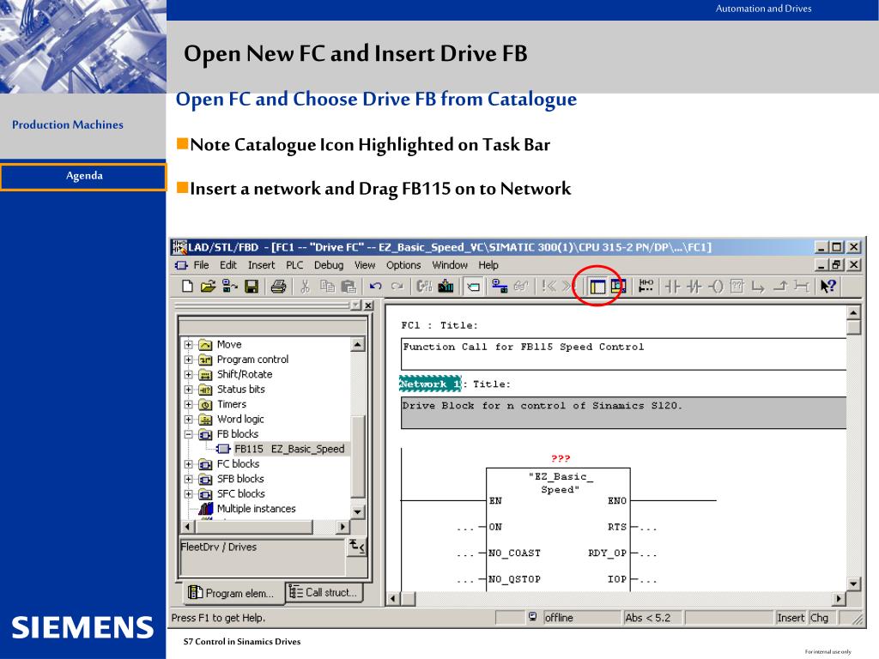Click the Open branch toolbar icon
Screen dimensions: 879x659
click(x=758, y=287)
